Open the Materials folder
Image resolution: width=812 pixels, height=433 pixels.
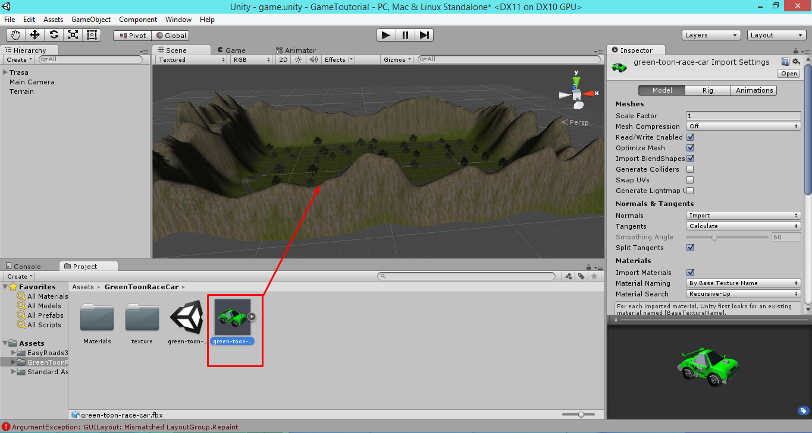coord(97,318)
